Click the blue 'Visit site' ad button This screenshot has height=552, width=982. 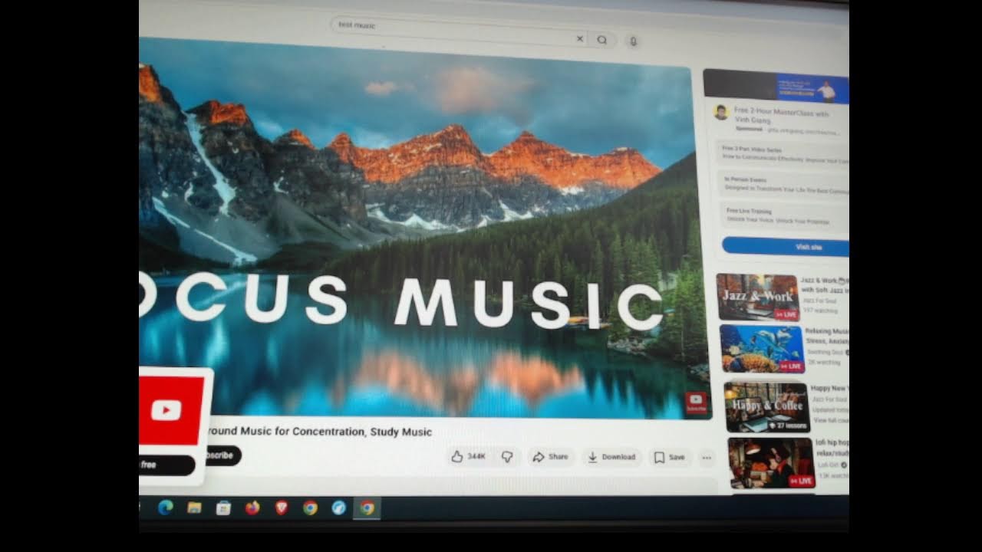786,247
